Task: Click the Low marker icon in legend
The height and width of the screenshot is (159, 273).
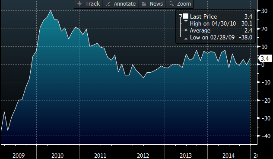Action: click(x=186, y=37)
